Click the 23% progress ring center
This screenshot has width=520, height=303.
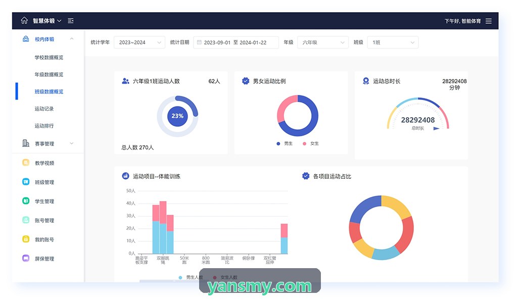tap(177, 116)
